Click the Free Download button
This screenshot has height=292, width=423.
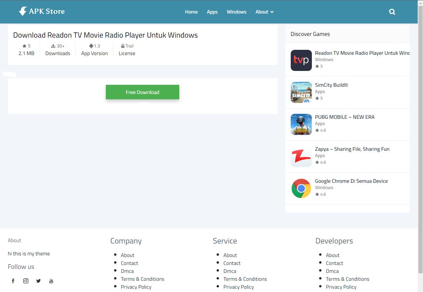tap(143, 92)
